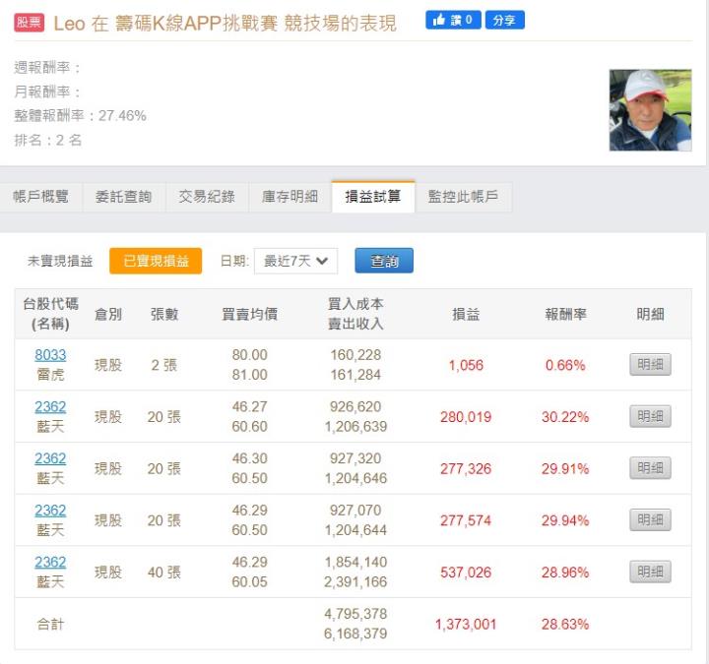Click the 日期: label
The width and height of the screenshot is (709, 664).
pos(234,261)
